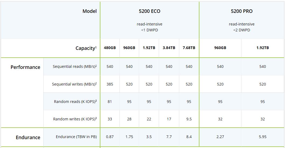Select the Model row label

coord(89,11)
